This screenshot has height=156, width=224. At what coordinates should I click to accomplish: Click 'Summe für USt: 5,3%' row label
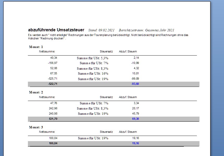coord(92,58)
